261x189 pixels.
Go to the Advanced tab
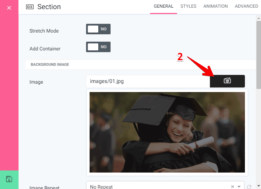tap(246, 6)
